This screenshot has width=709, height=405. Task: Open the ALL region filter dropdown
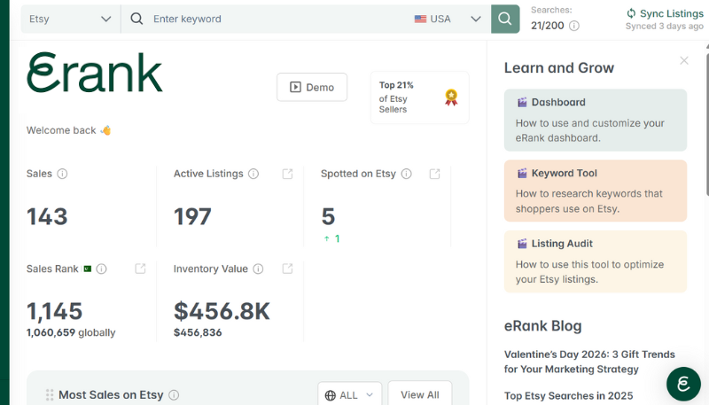coord(349,395)
